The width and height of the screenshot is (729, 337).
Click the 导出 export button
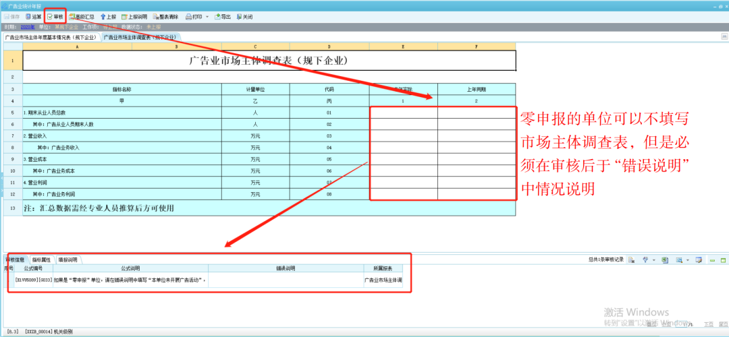(223, 17)
